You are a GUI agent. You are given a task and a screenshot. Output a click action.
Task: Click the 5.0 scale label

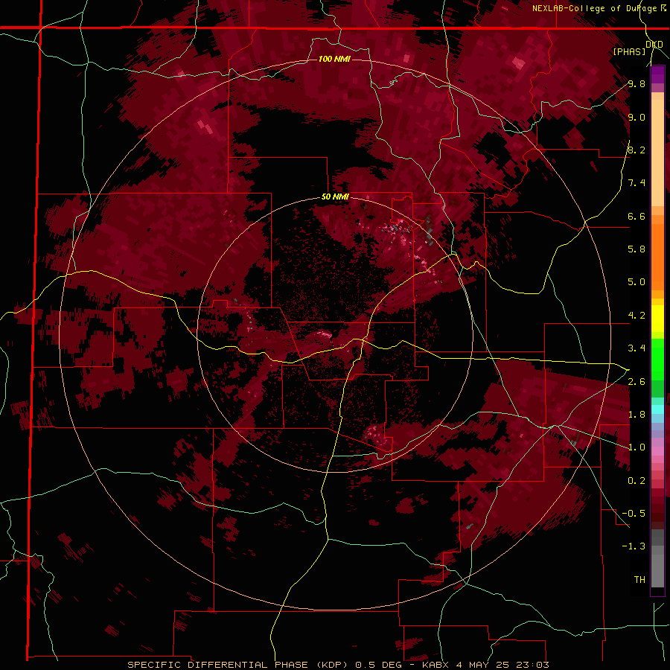pyautogui.click(x=636, y=282)
